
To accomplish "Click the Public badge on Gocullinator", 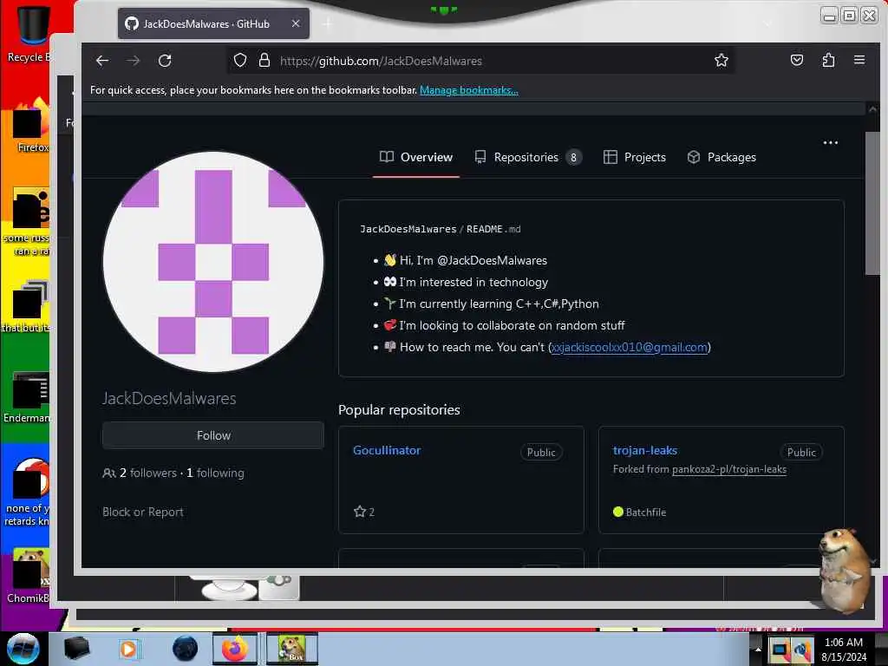I will click(x=541, y=452).
